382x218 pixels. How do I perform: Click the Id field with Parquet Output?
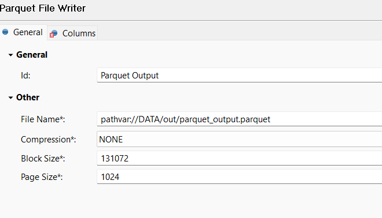[x=239, y=75]
